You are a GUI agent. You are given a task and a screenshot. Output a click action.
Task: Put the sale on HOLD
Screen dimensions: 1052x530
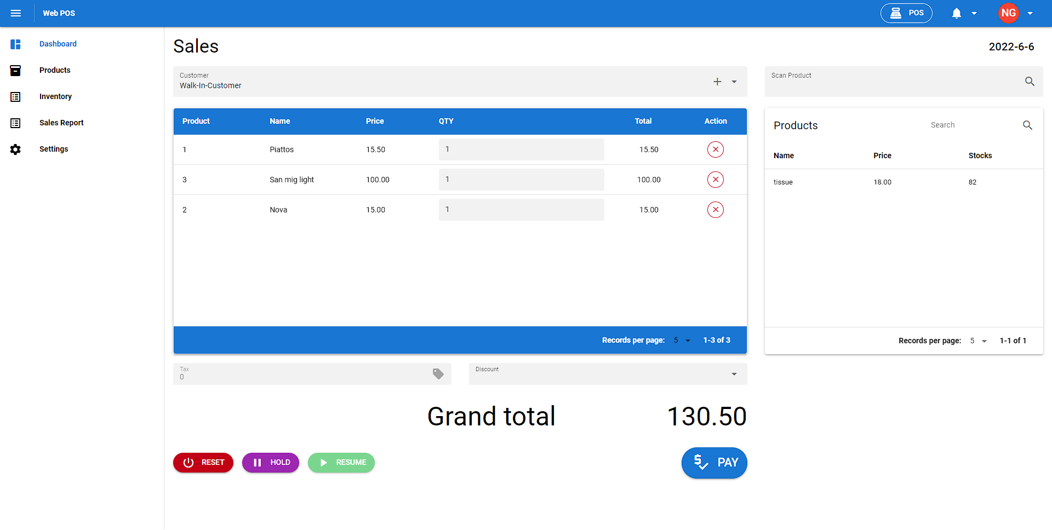(271, 463)
